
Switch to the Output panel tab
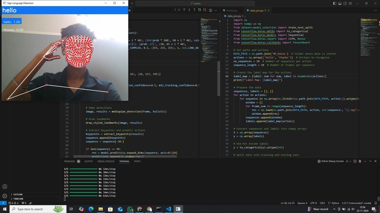(x=89, y=161)
